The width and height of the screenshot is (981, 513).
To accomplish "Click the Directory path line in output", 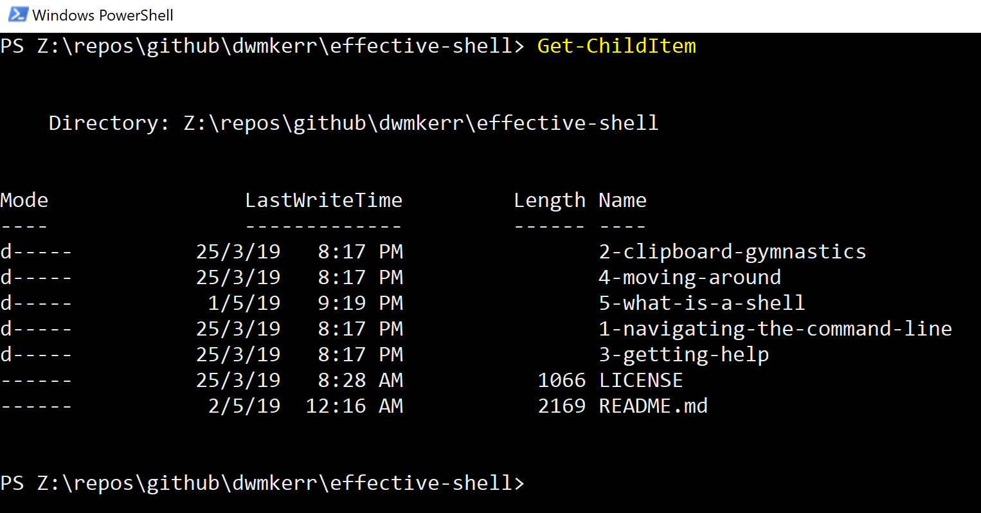I will point(354,123).
